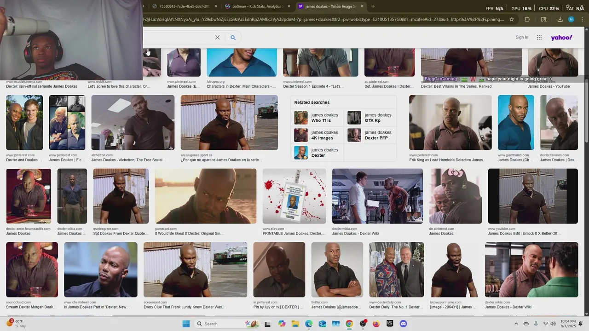Viewport: 589px width, 331px height.
Task: Click the Yahoo logo
Action: click(x=561, y=38)
